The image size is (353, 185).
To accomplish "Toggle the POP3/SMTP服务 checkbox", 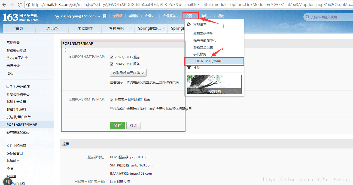I will 112,57.
